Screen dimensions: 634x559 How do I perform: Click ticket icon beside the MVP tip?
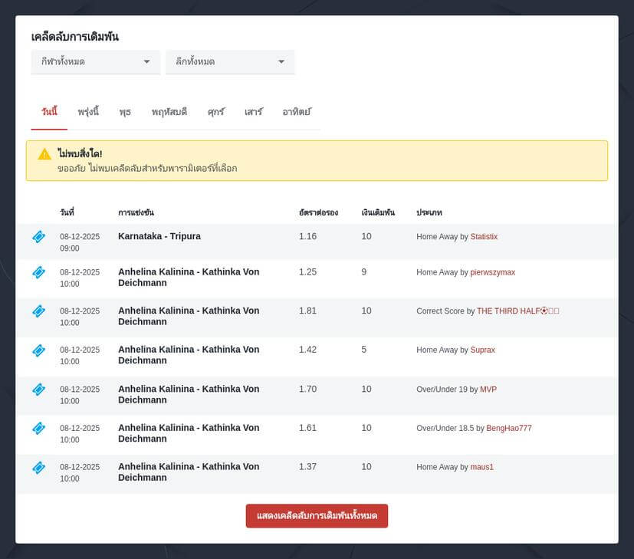(x=38, y=390)
